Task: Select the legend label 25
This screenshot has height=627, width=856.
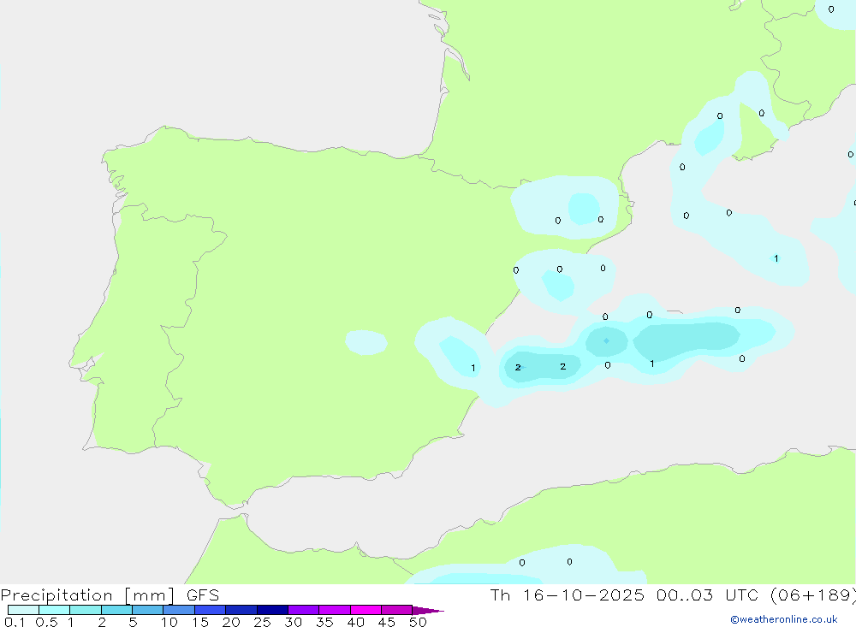Action: click(262, 622)
